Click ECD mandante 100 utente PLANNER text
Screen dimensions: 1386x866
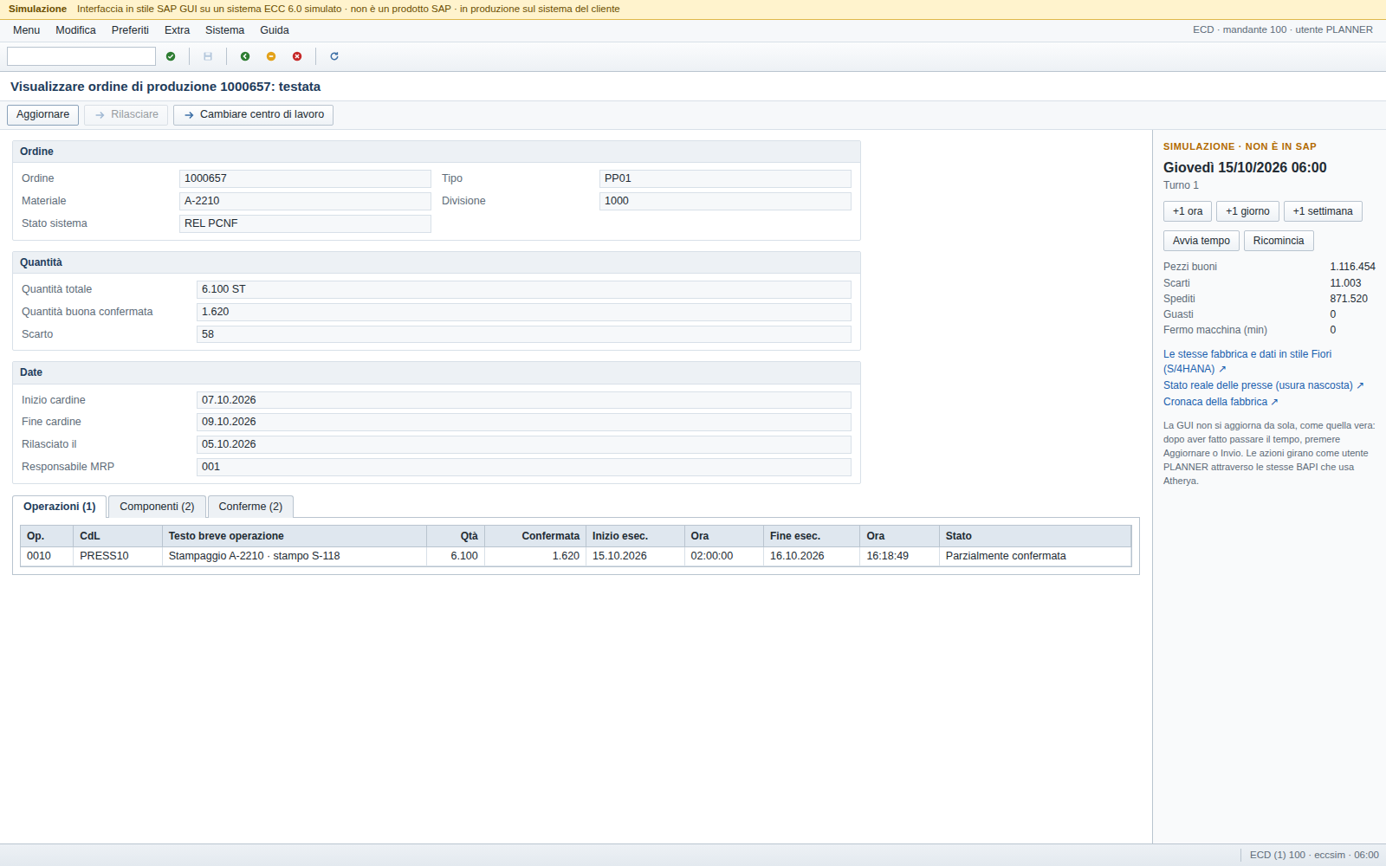pyautogui.click(x=1282, y=29)
